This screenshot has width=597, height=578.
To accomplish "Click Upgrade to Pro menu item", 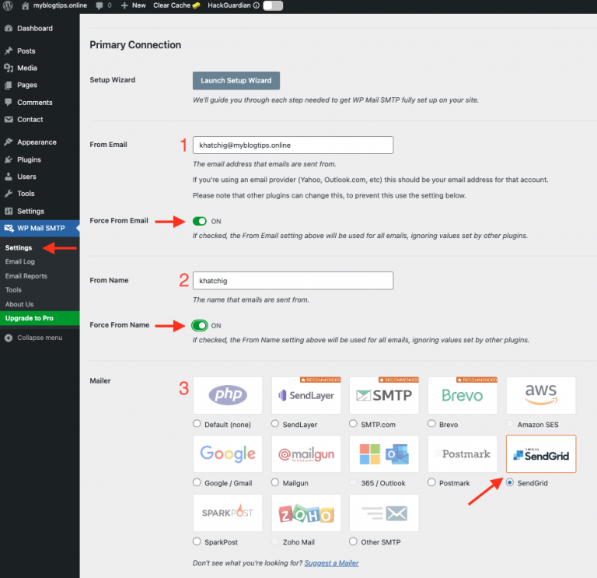I will coord(40,318).
